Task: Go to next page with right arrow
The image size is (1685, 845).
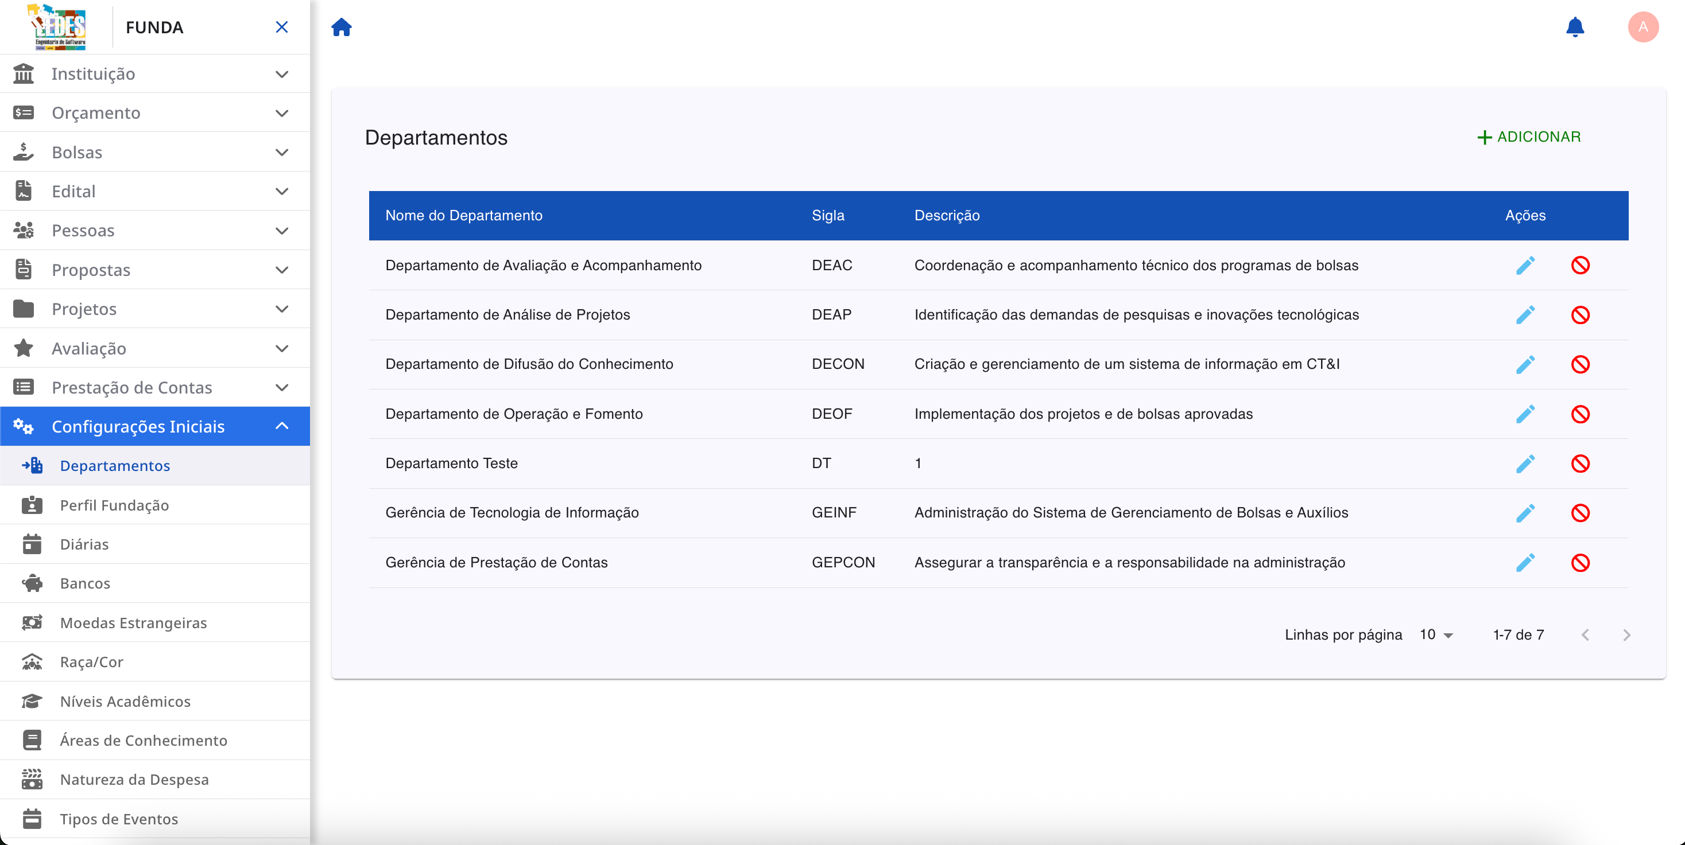Action: tap(1627, 634)
